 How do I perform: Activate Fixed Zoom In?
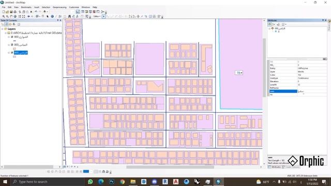(20, 17)
